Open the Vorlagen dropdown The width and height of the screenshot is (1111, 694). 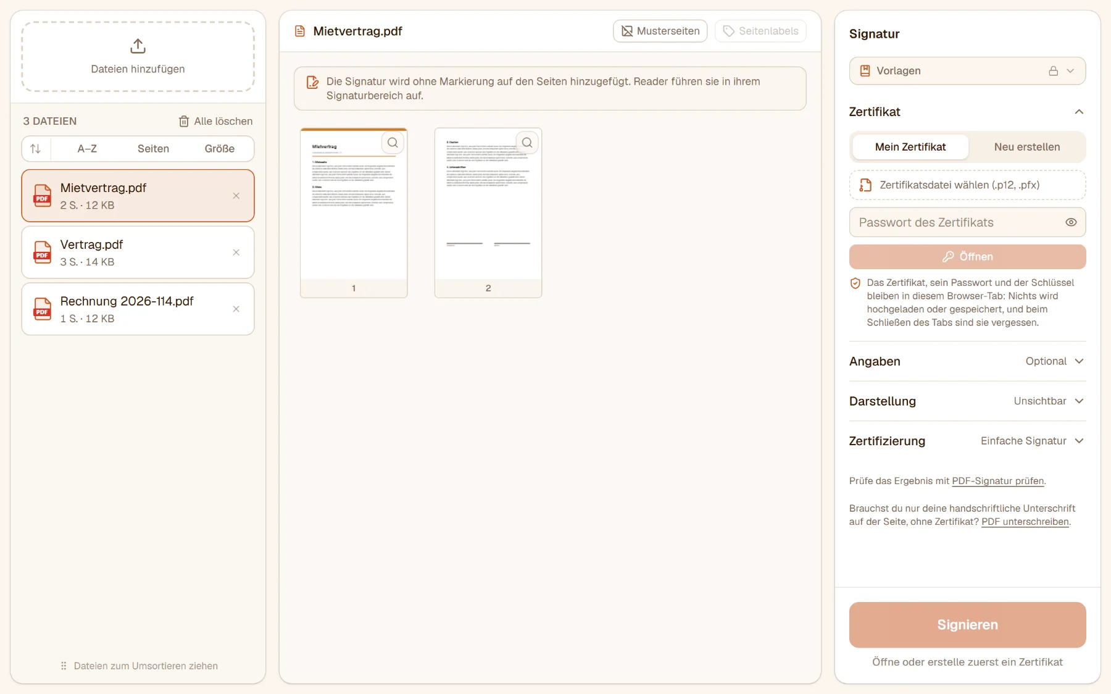967,71
